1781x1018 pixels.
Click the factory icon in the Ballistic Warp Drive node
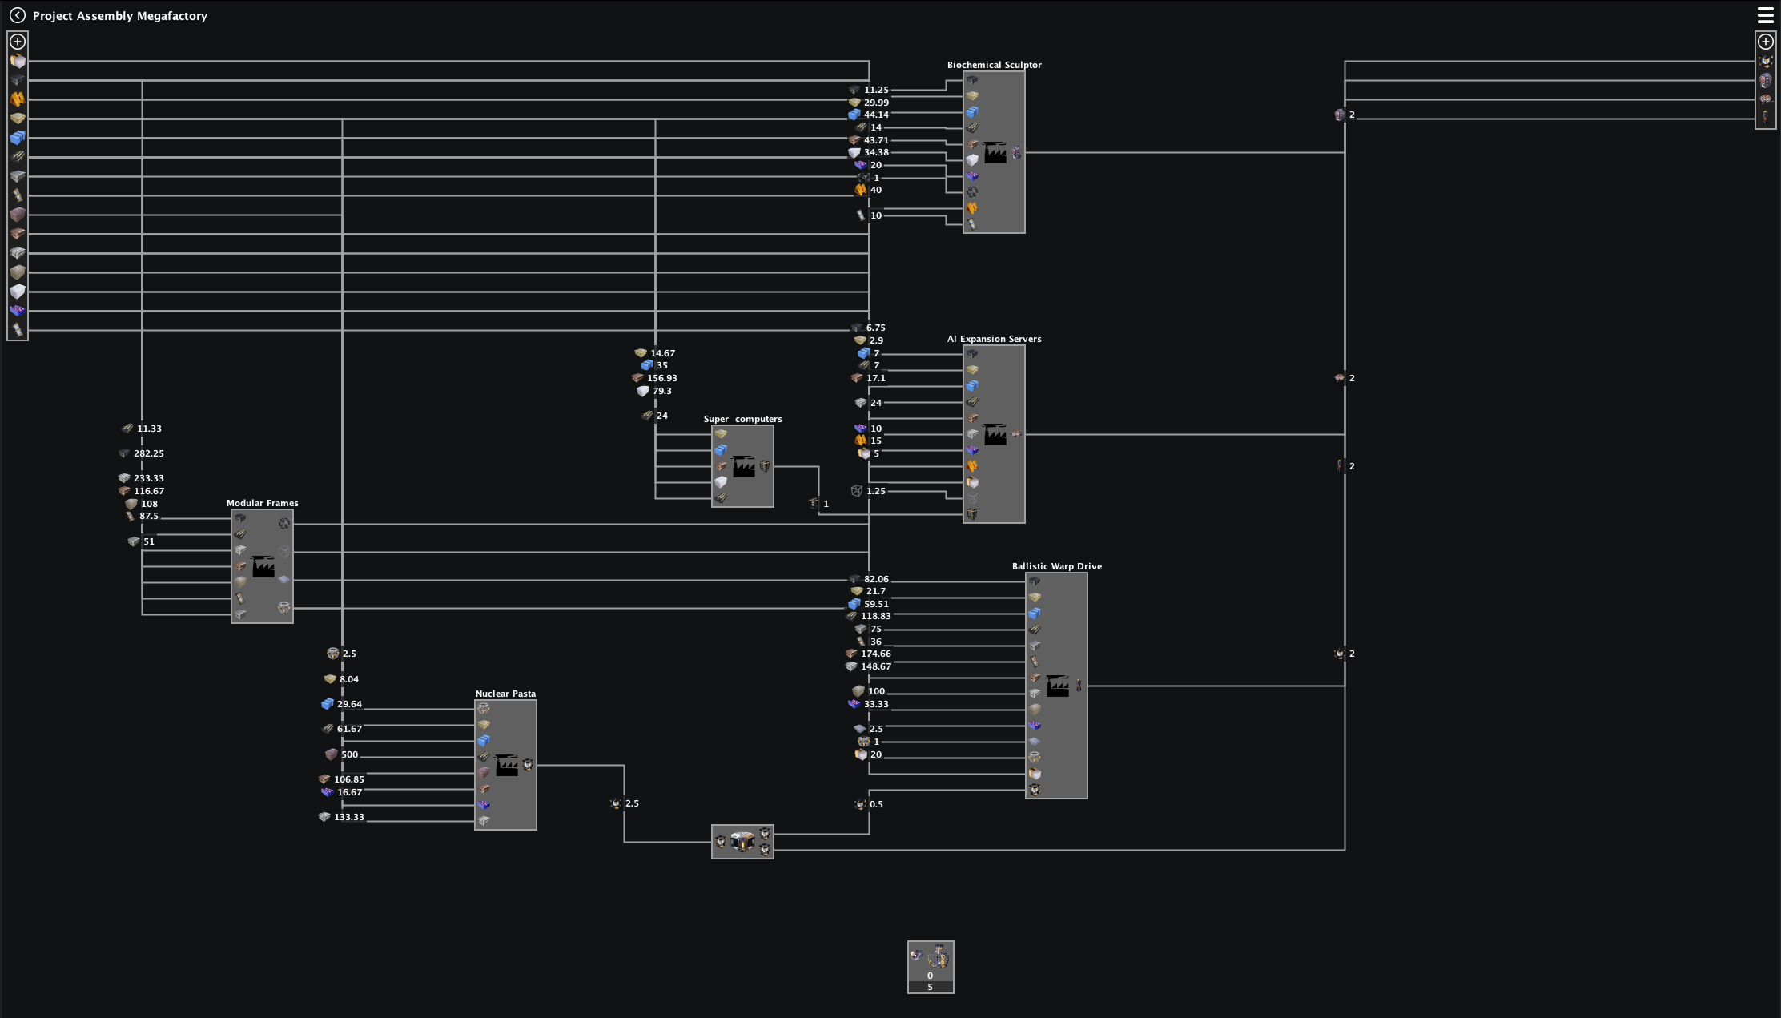pos(1057,686)
